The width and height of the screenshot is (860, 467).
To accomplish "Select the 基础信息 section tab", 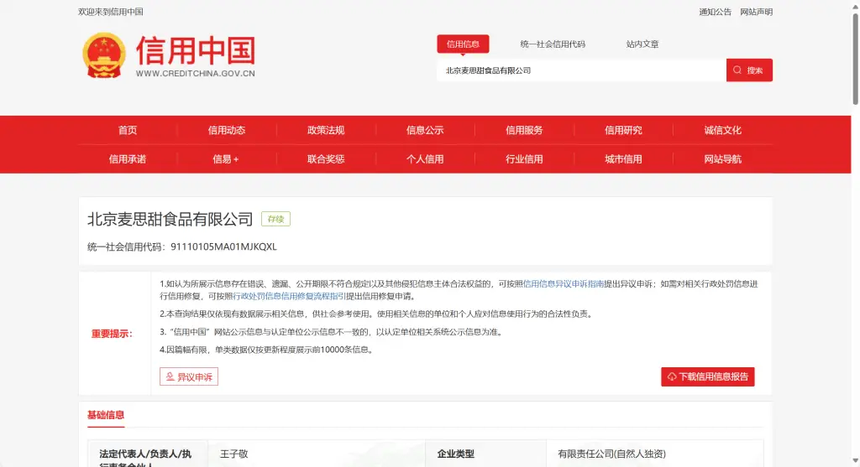I will tap(106, 415).
